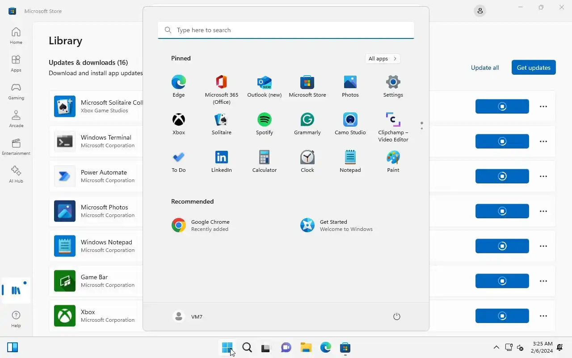Open more options for Power Automate row

(543, 176)
